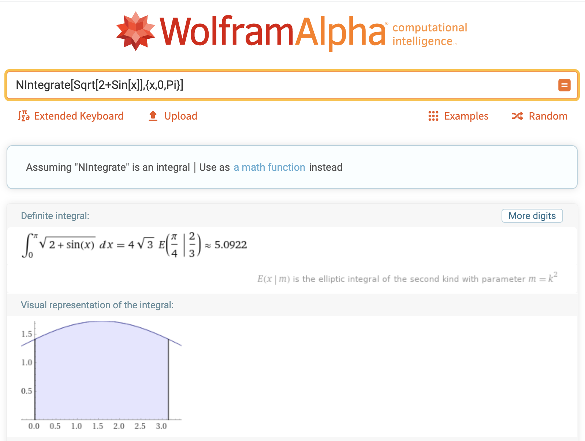The width and height of the screenshot is (585, 441).
Task: Click the upload arrow icon
Action: (153, 116)
